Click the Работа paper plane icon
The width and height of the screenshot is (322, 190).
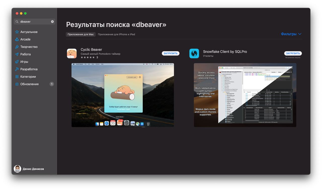tap(17, 54)
